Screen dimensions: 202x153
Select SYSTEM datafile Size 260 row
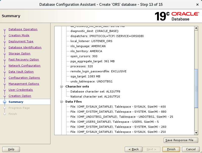point(118,127)
